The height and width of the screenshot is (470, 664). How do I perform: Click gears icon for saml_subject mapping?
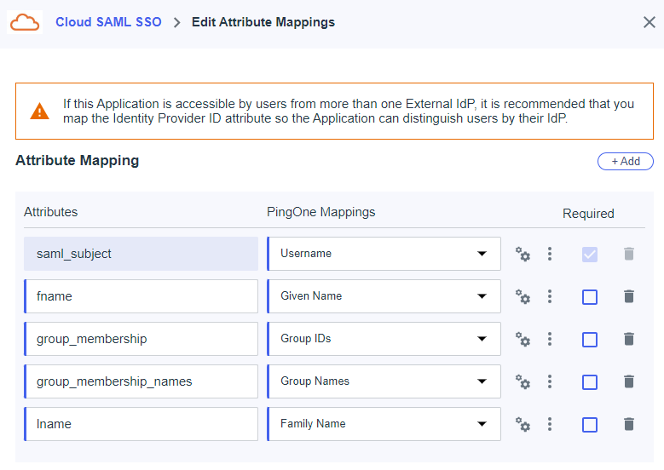coord(523,255)
